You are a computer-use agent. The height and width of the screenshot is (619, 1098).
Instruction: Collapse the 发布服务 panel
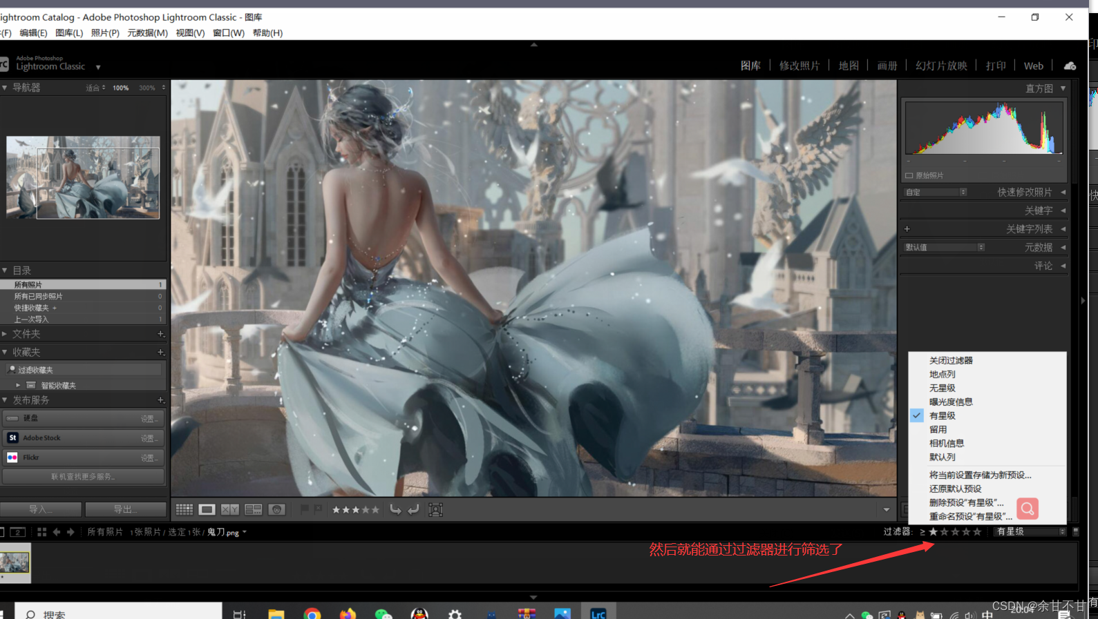point(5,400)
